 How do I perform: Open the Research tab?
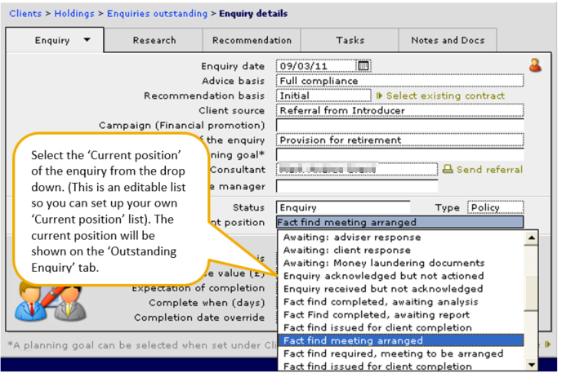point(154,40)
